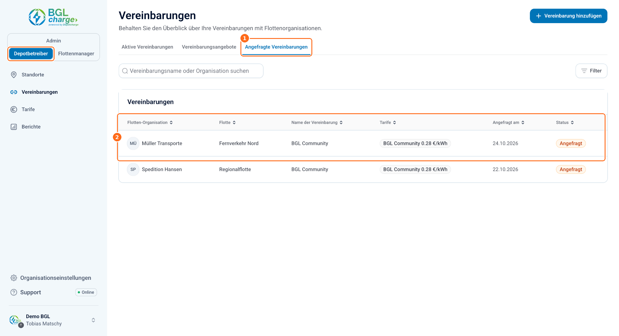Click the Regionalflotte fleet cell
The image size is (619, 336).
[235, 169]
